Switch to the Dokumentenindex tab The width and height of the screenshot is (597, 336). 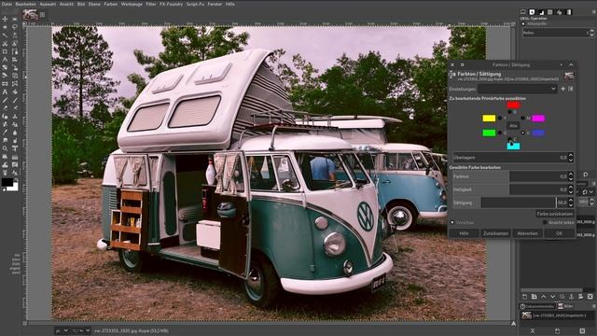tap(537, 306)
